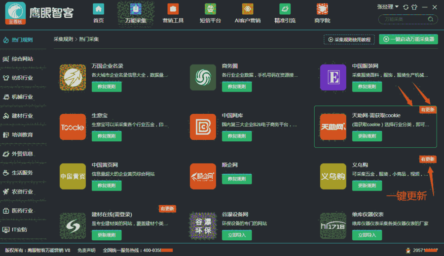444x256 pixels.
Task: Click 立即导入 for 谷瀑设备网
Action: point(236,235)
